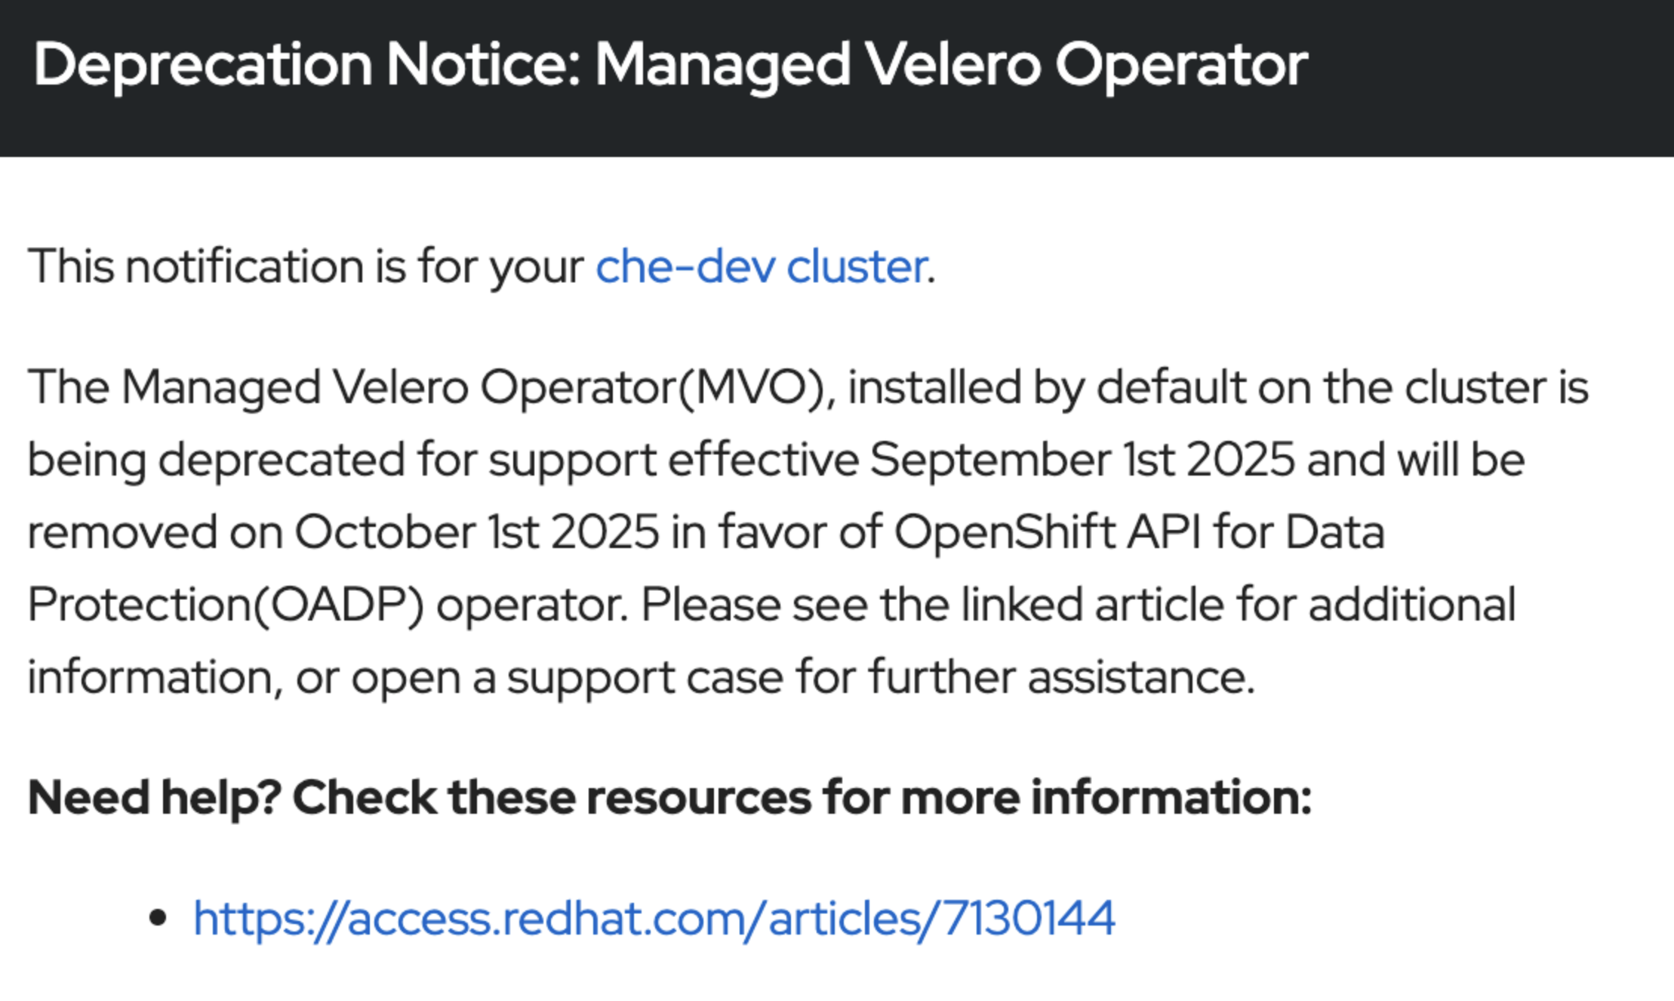Click 'Operator(MVO),' in the first paragraph line
1674x1001 pixels.
(657, 387)
